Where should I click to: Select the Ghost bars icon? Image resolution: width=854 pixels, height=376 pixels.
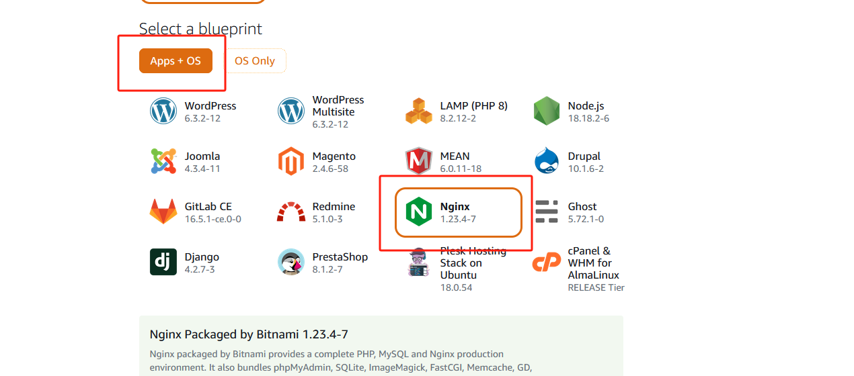click(x=547, y=211)
